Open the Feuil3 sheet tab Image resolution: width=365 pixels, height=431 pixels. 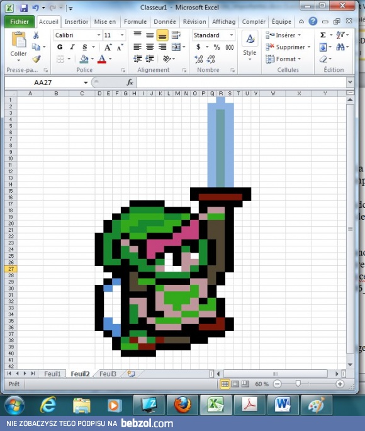click(x=108, y=374)
